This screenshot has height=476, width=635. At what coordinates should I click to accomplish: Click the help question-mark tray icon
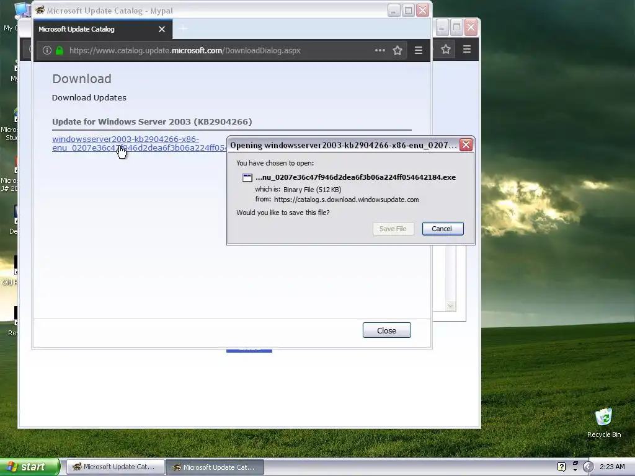[561, 467]
